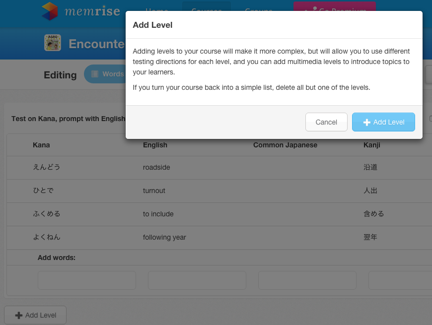The height and width of the screenshot is (325, 432).
Task: Click the 'following year' English cell
Action: pyautogui.click(x=164, y=237)
